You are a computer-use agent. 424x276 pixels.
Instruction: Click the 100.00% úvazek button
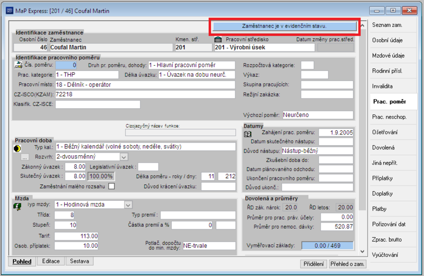point(101,176)
